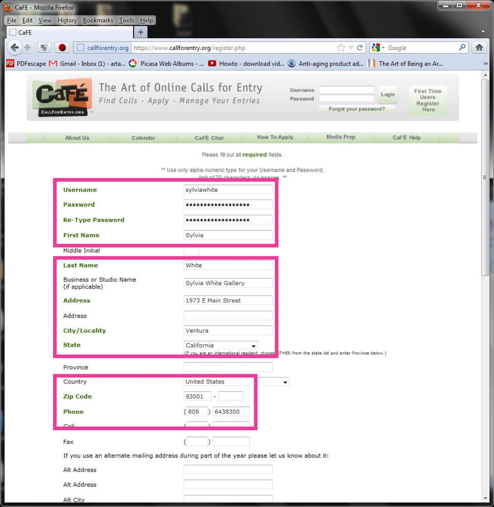
Task: Open URL history dropdown arrow in address bar
Action: [x=351, y=48]
